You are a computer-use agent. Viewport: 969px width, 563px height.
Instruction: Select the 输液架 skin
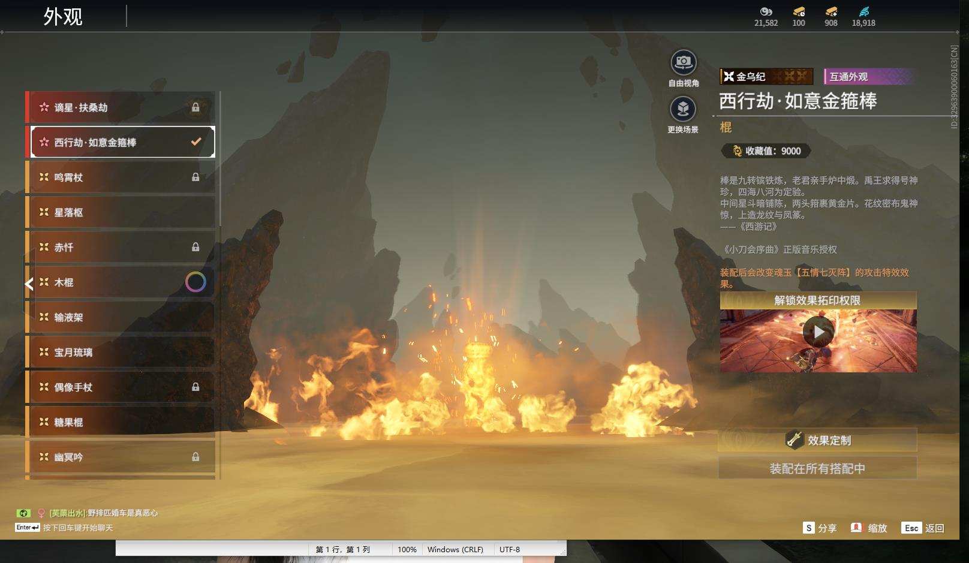point(121,317)
